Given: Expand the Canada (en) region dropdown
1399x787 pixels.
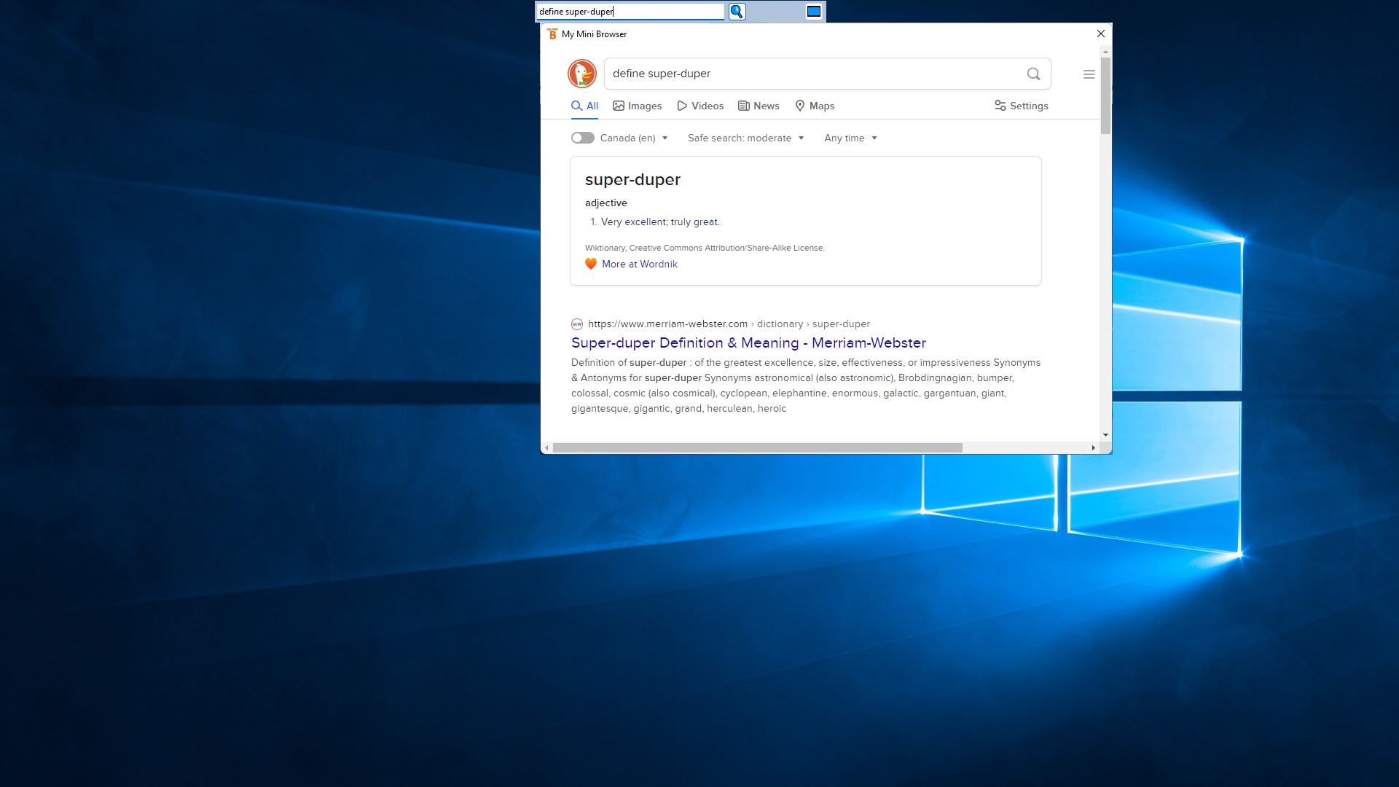Looking at the screenshot, I should pos(633,138).
